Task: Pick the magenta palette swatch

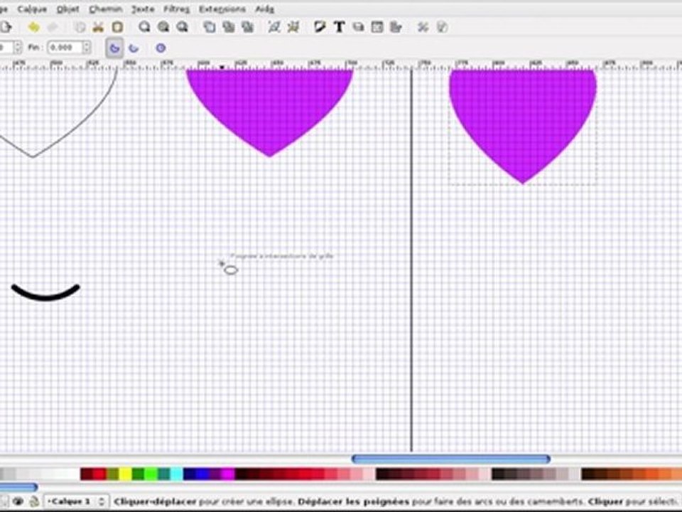Action: coord(228,474)
